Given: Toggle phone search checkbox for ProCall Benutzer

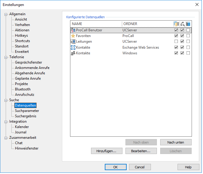Looking at the screenshot, I should [x=182, y=30].
